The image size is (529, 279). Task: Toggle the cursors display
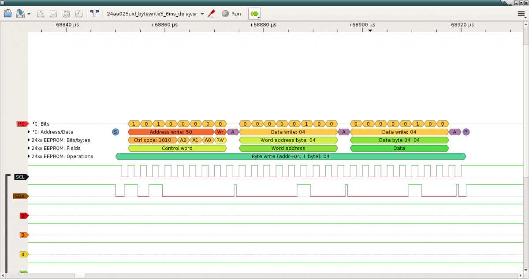click(94, 13)
